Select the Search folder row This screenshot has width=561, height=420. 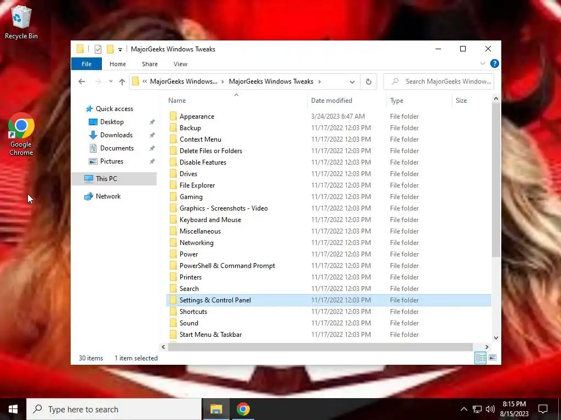click(329, 289)
